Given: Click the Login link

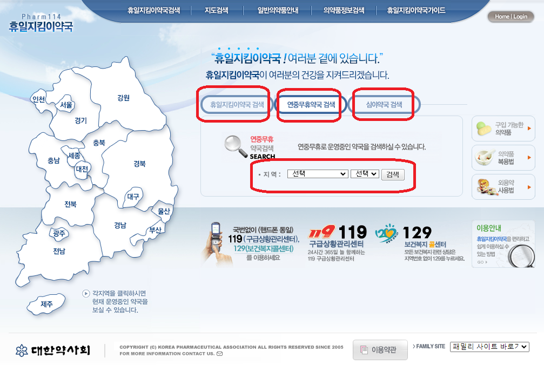Looking at the screenshot, I should pos(520,17).
